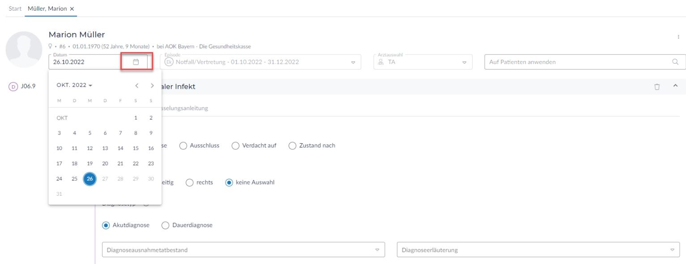Viewport: 686px width, 264px height.
Task: Expand the Arztauswahl dropdown
Action: [464, 62]
